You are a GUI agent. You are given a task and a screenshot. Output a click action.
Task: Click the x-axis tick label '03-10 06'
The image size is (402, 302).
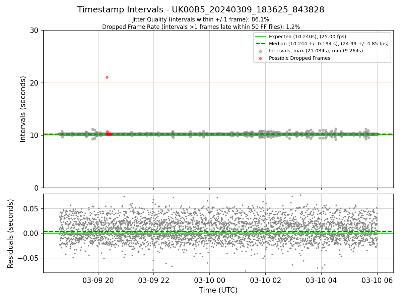click(x=377, y=280)
